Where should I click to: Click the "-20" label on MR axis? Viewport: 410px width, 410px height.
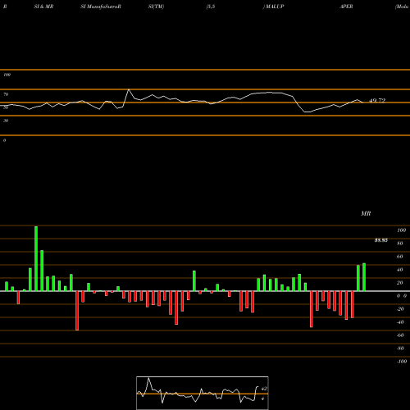400,309
